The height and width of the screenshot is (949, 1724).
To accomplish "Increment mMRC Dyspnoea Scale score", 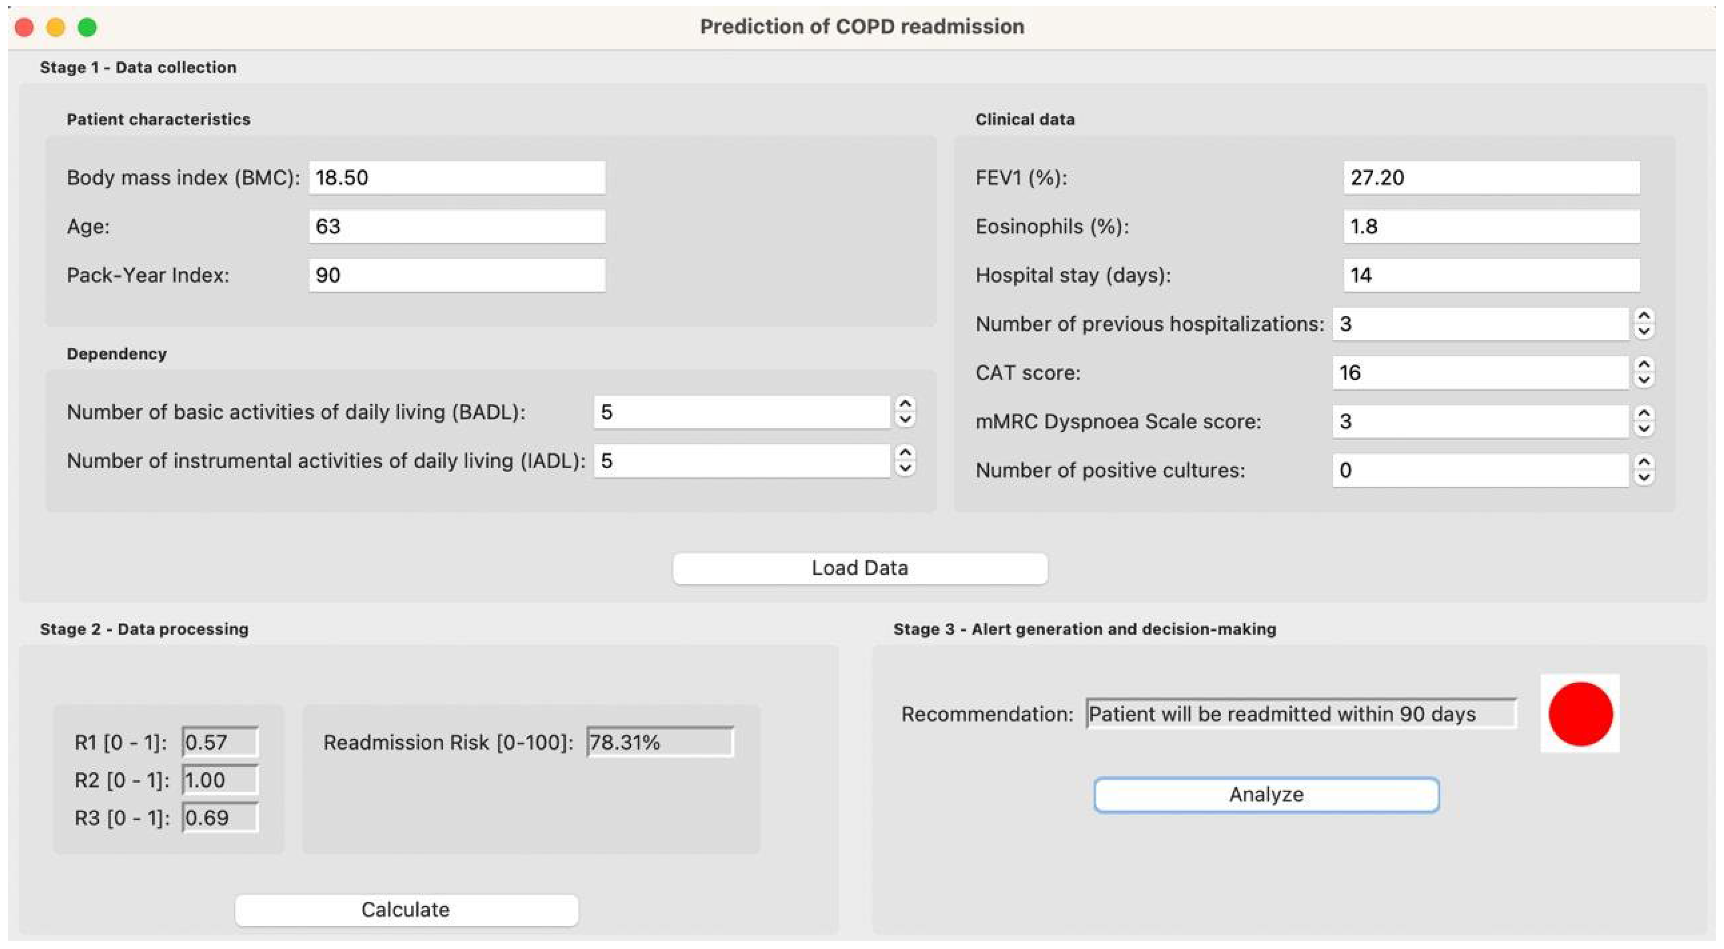I will point(1644,413).
